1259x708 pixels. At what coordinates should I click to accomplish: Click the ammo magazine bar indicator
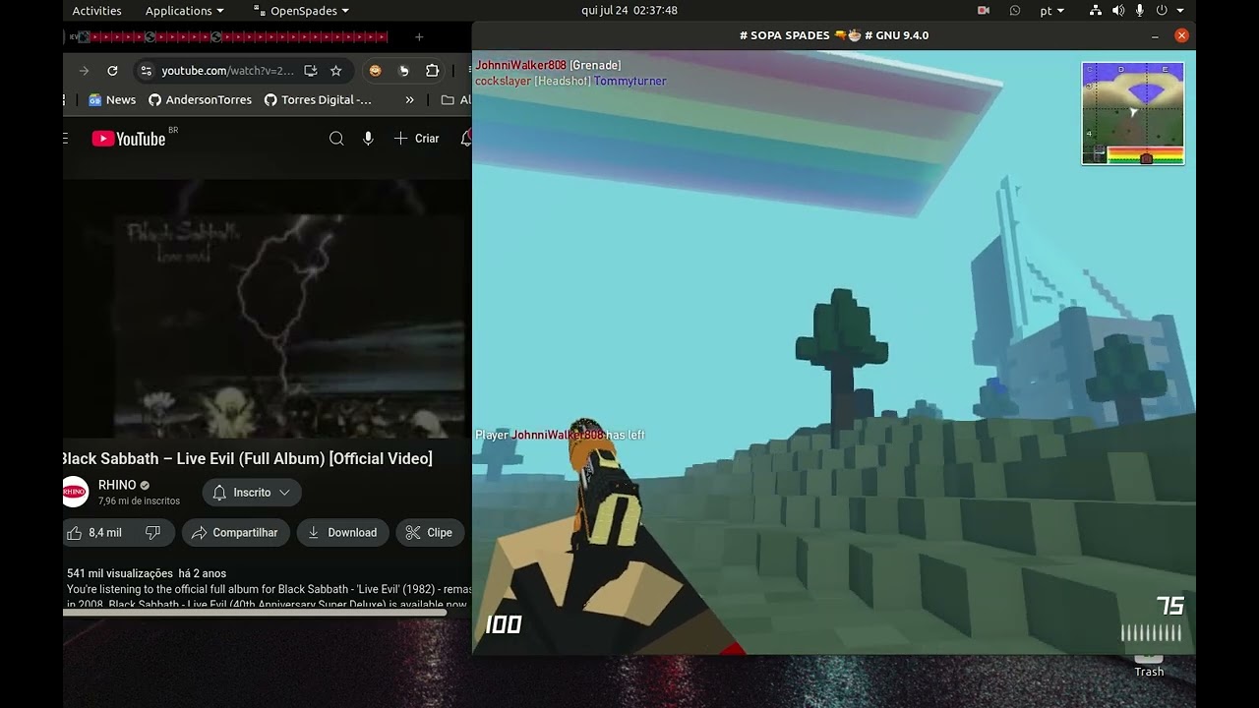click(1152, 632)
